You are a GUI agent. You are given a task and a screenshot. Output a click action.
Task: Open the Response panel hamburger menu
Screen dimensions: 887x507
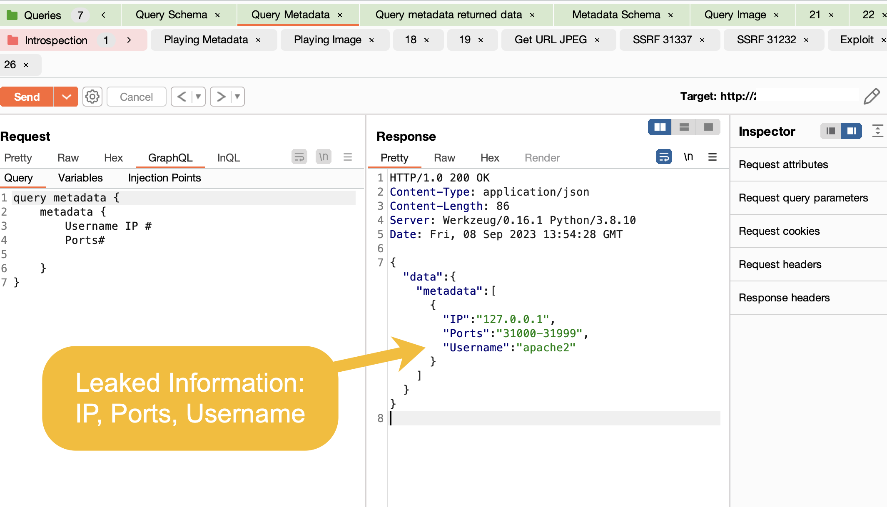point(713,157)
